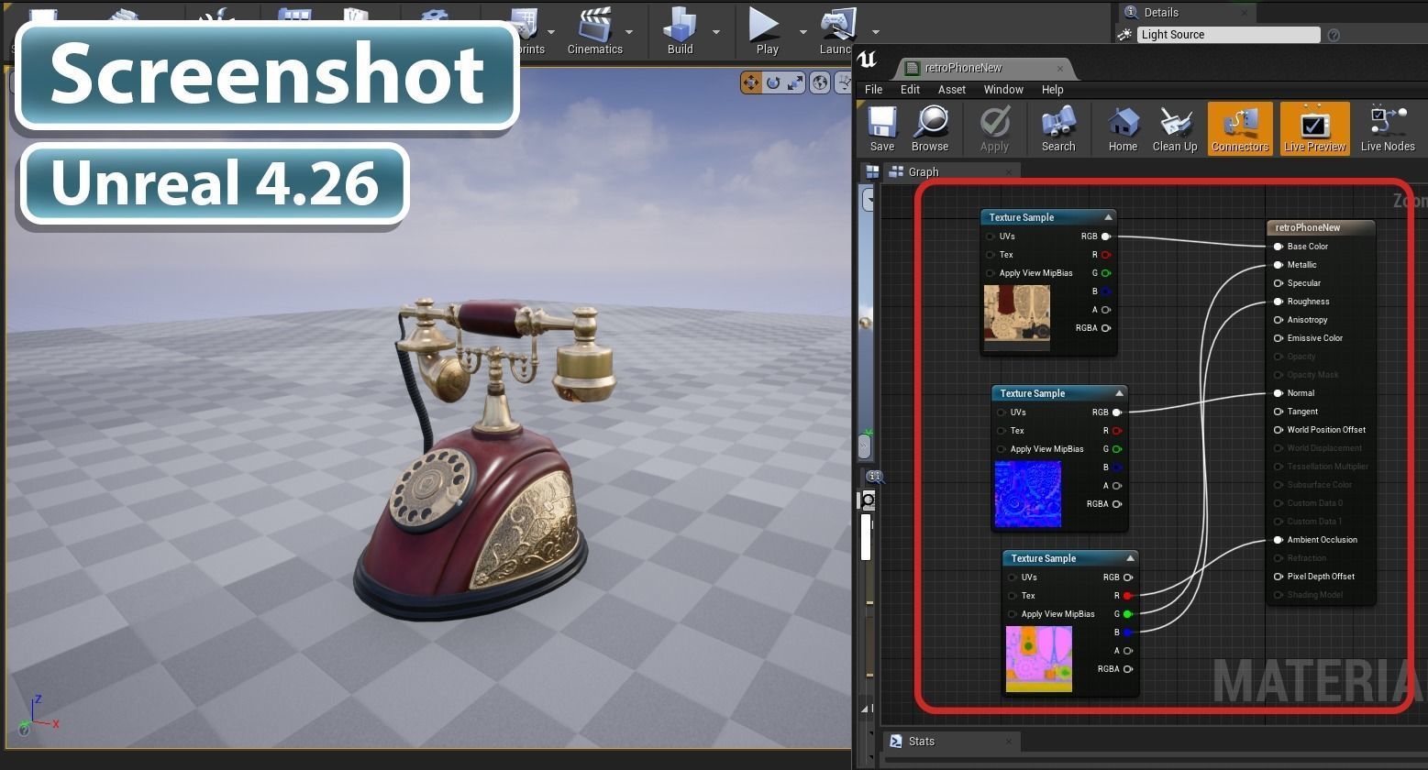The image size is (1428, 770).
Task: Select the retroPhoneNew material node title
Action: coord(1307,227)
